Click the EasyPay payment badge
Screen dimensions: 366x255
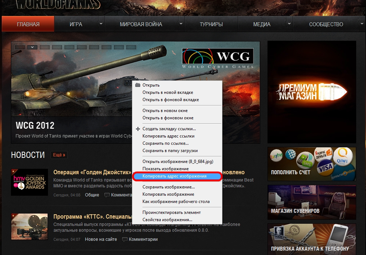coord(276,155)
